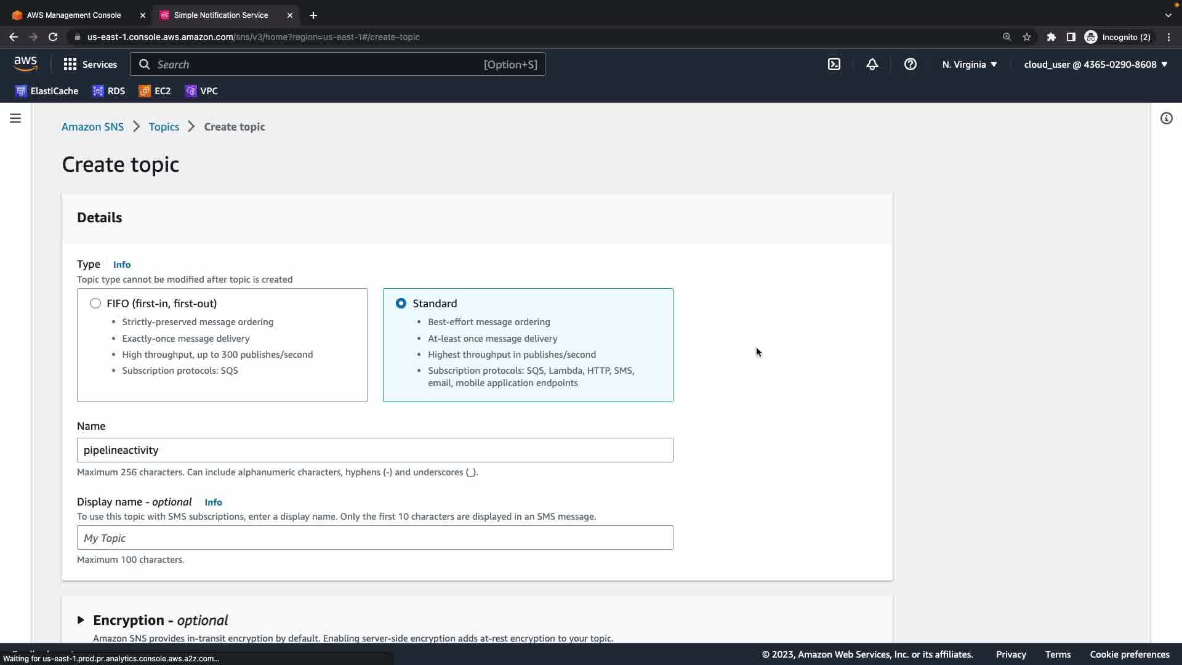This screenshot has width=1182, height=665.
Task: Open the N. Virginia region dropdown
Action: click(x=970, y=64)
